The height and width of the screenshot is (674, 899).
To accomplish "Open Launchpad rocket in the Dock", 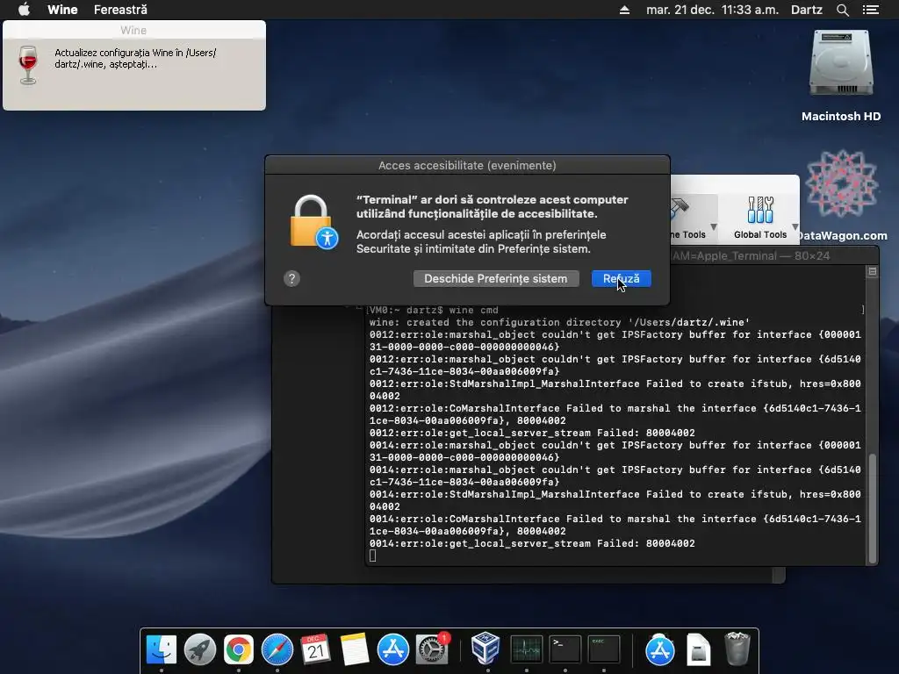I will pos(199,650).
